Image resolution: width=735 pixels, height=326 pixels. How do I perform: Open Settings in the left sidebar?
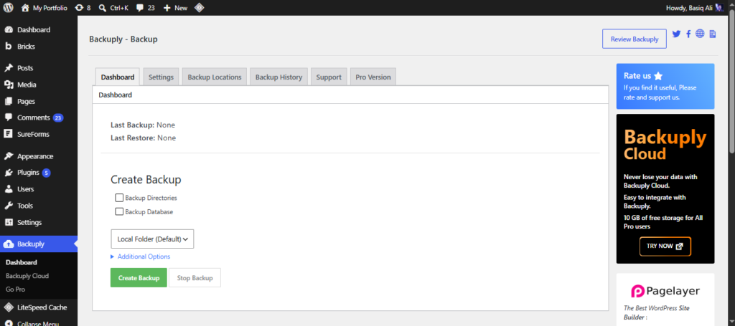click(39, 222)
